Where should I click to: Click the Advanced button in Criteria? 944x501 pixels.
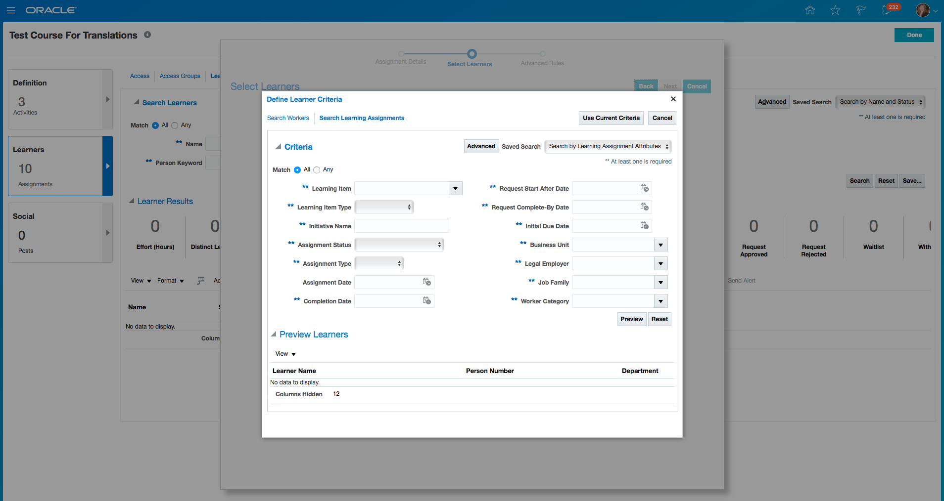tap(481, 146)
